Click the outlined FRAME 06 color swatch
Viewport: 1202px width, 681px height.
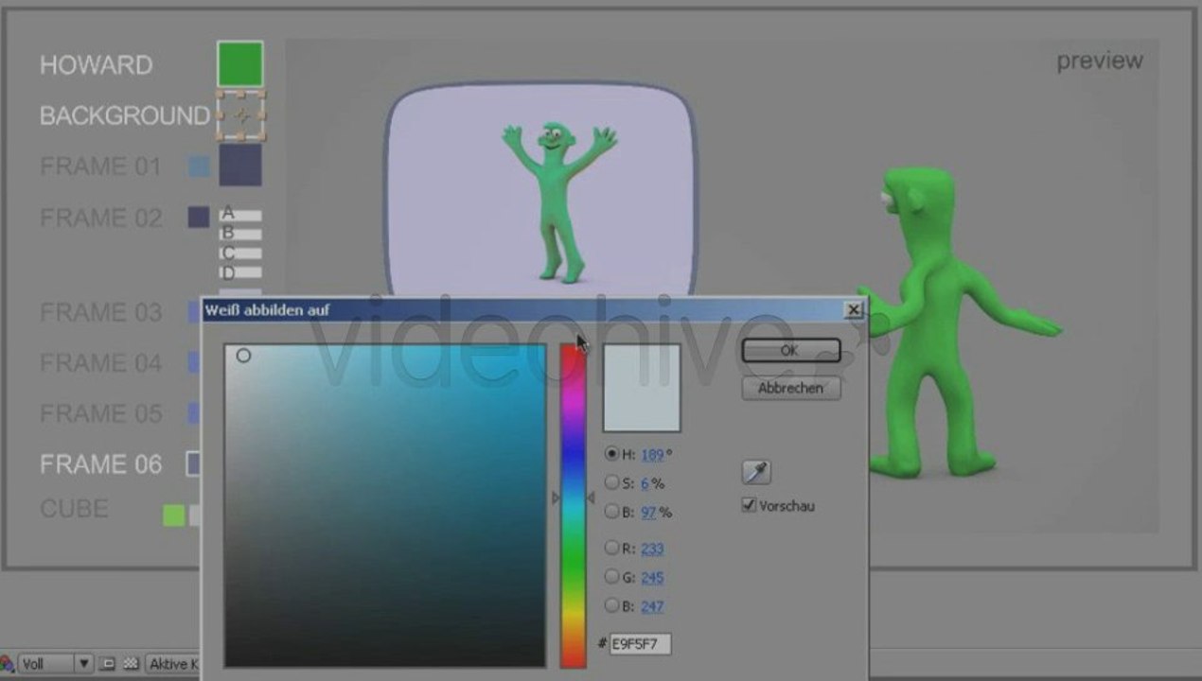coord(194,463)
